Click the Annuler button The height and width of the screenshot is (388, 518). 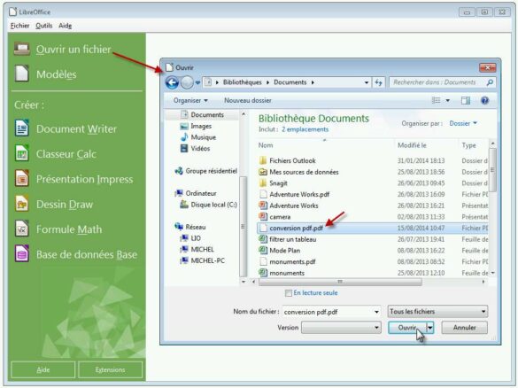tap(465, 328)
